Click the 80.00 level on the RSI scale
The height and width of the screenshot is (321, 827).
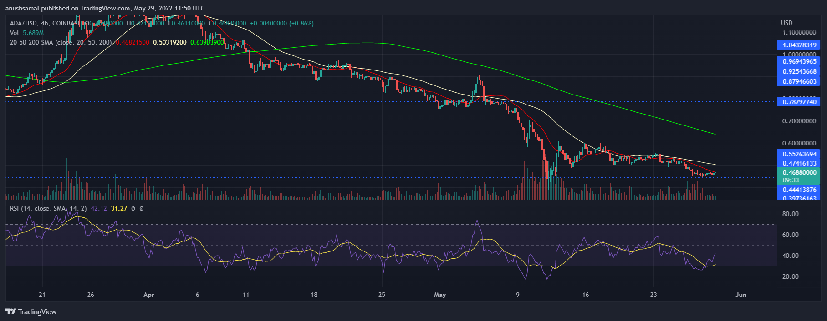click(791, 214)
